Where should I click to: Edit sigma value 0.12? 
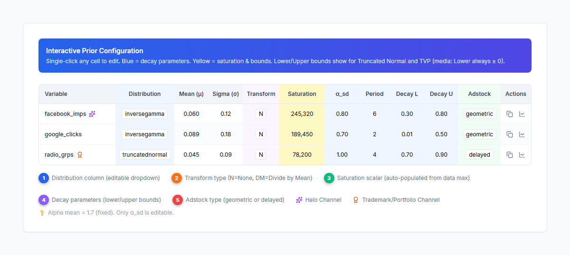(x=226, y=114)
